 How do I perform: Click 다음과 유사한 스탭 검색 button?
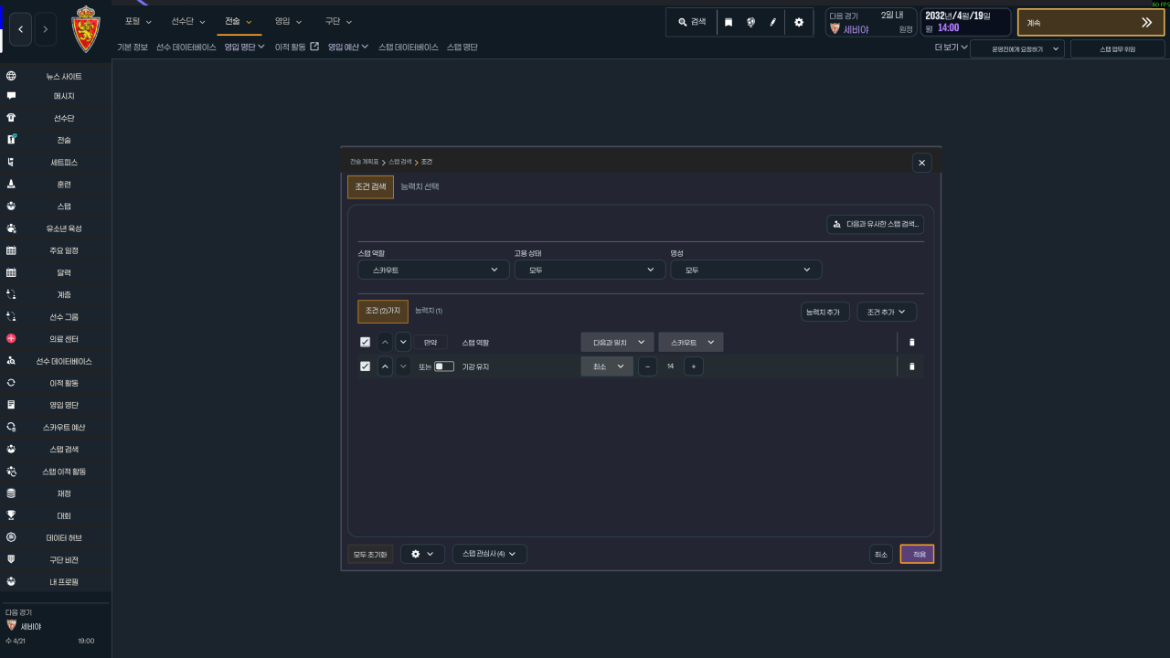click(876, 224)
